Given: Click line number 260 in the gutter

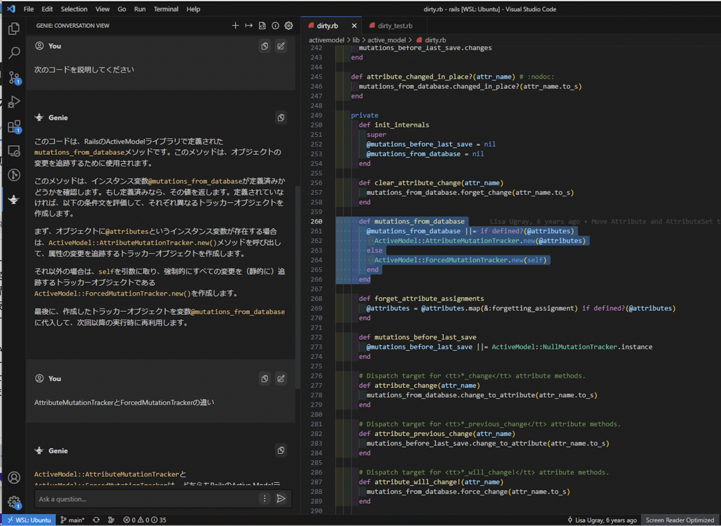Looking at the screenshot, I should 317,221.
